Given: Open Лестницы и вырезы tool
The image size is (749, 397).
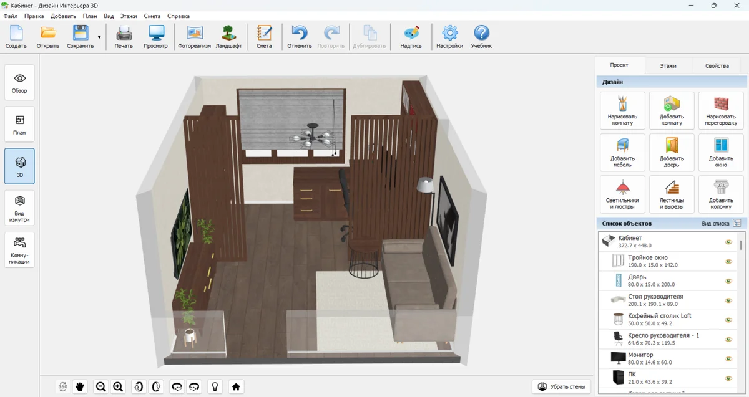Looking at the screenshot, I should pos(672,194).
